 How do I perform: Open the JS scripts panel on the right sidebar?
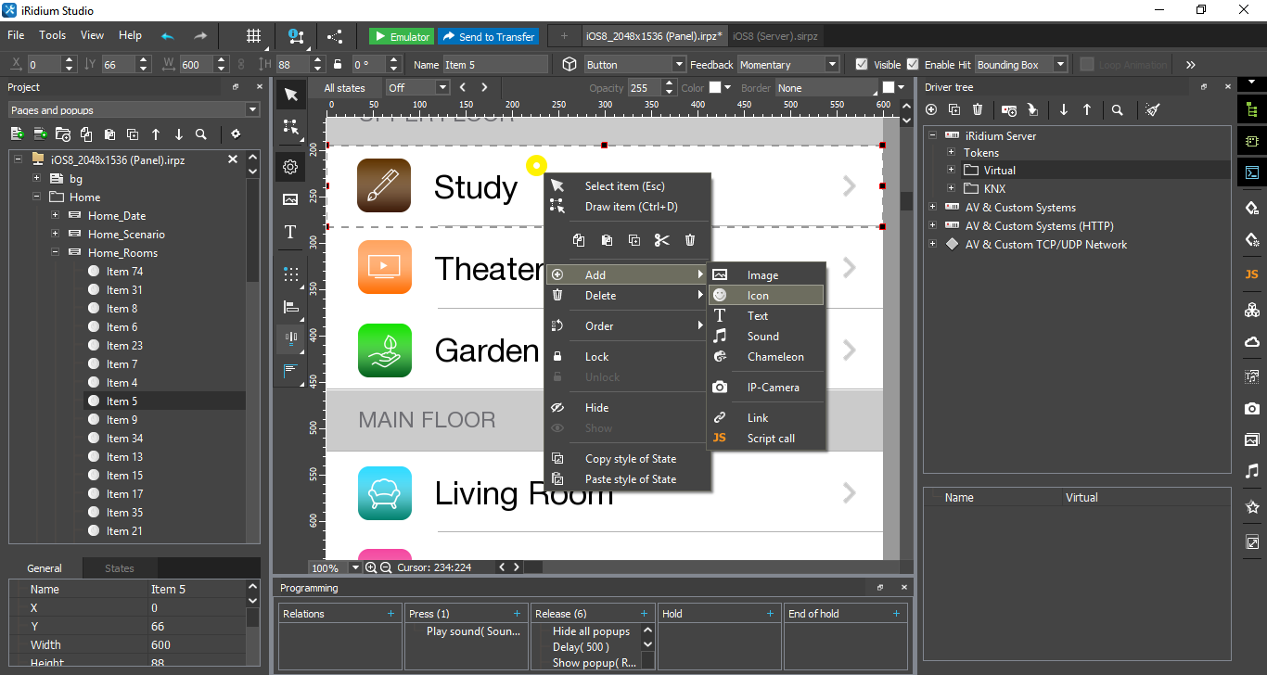point(1251,274)
